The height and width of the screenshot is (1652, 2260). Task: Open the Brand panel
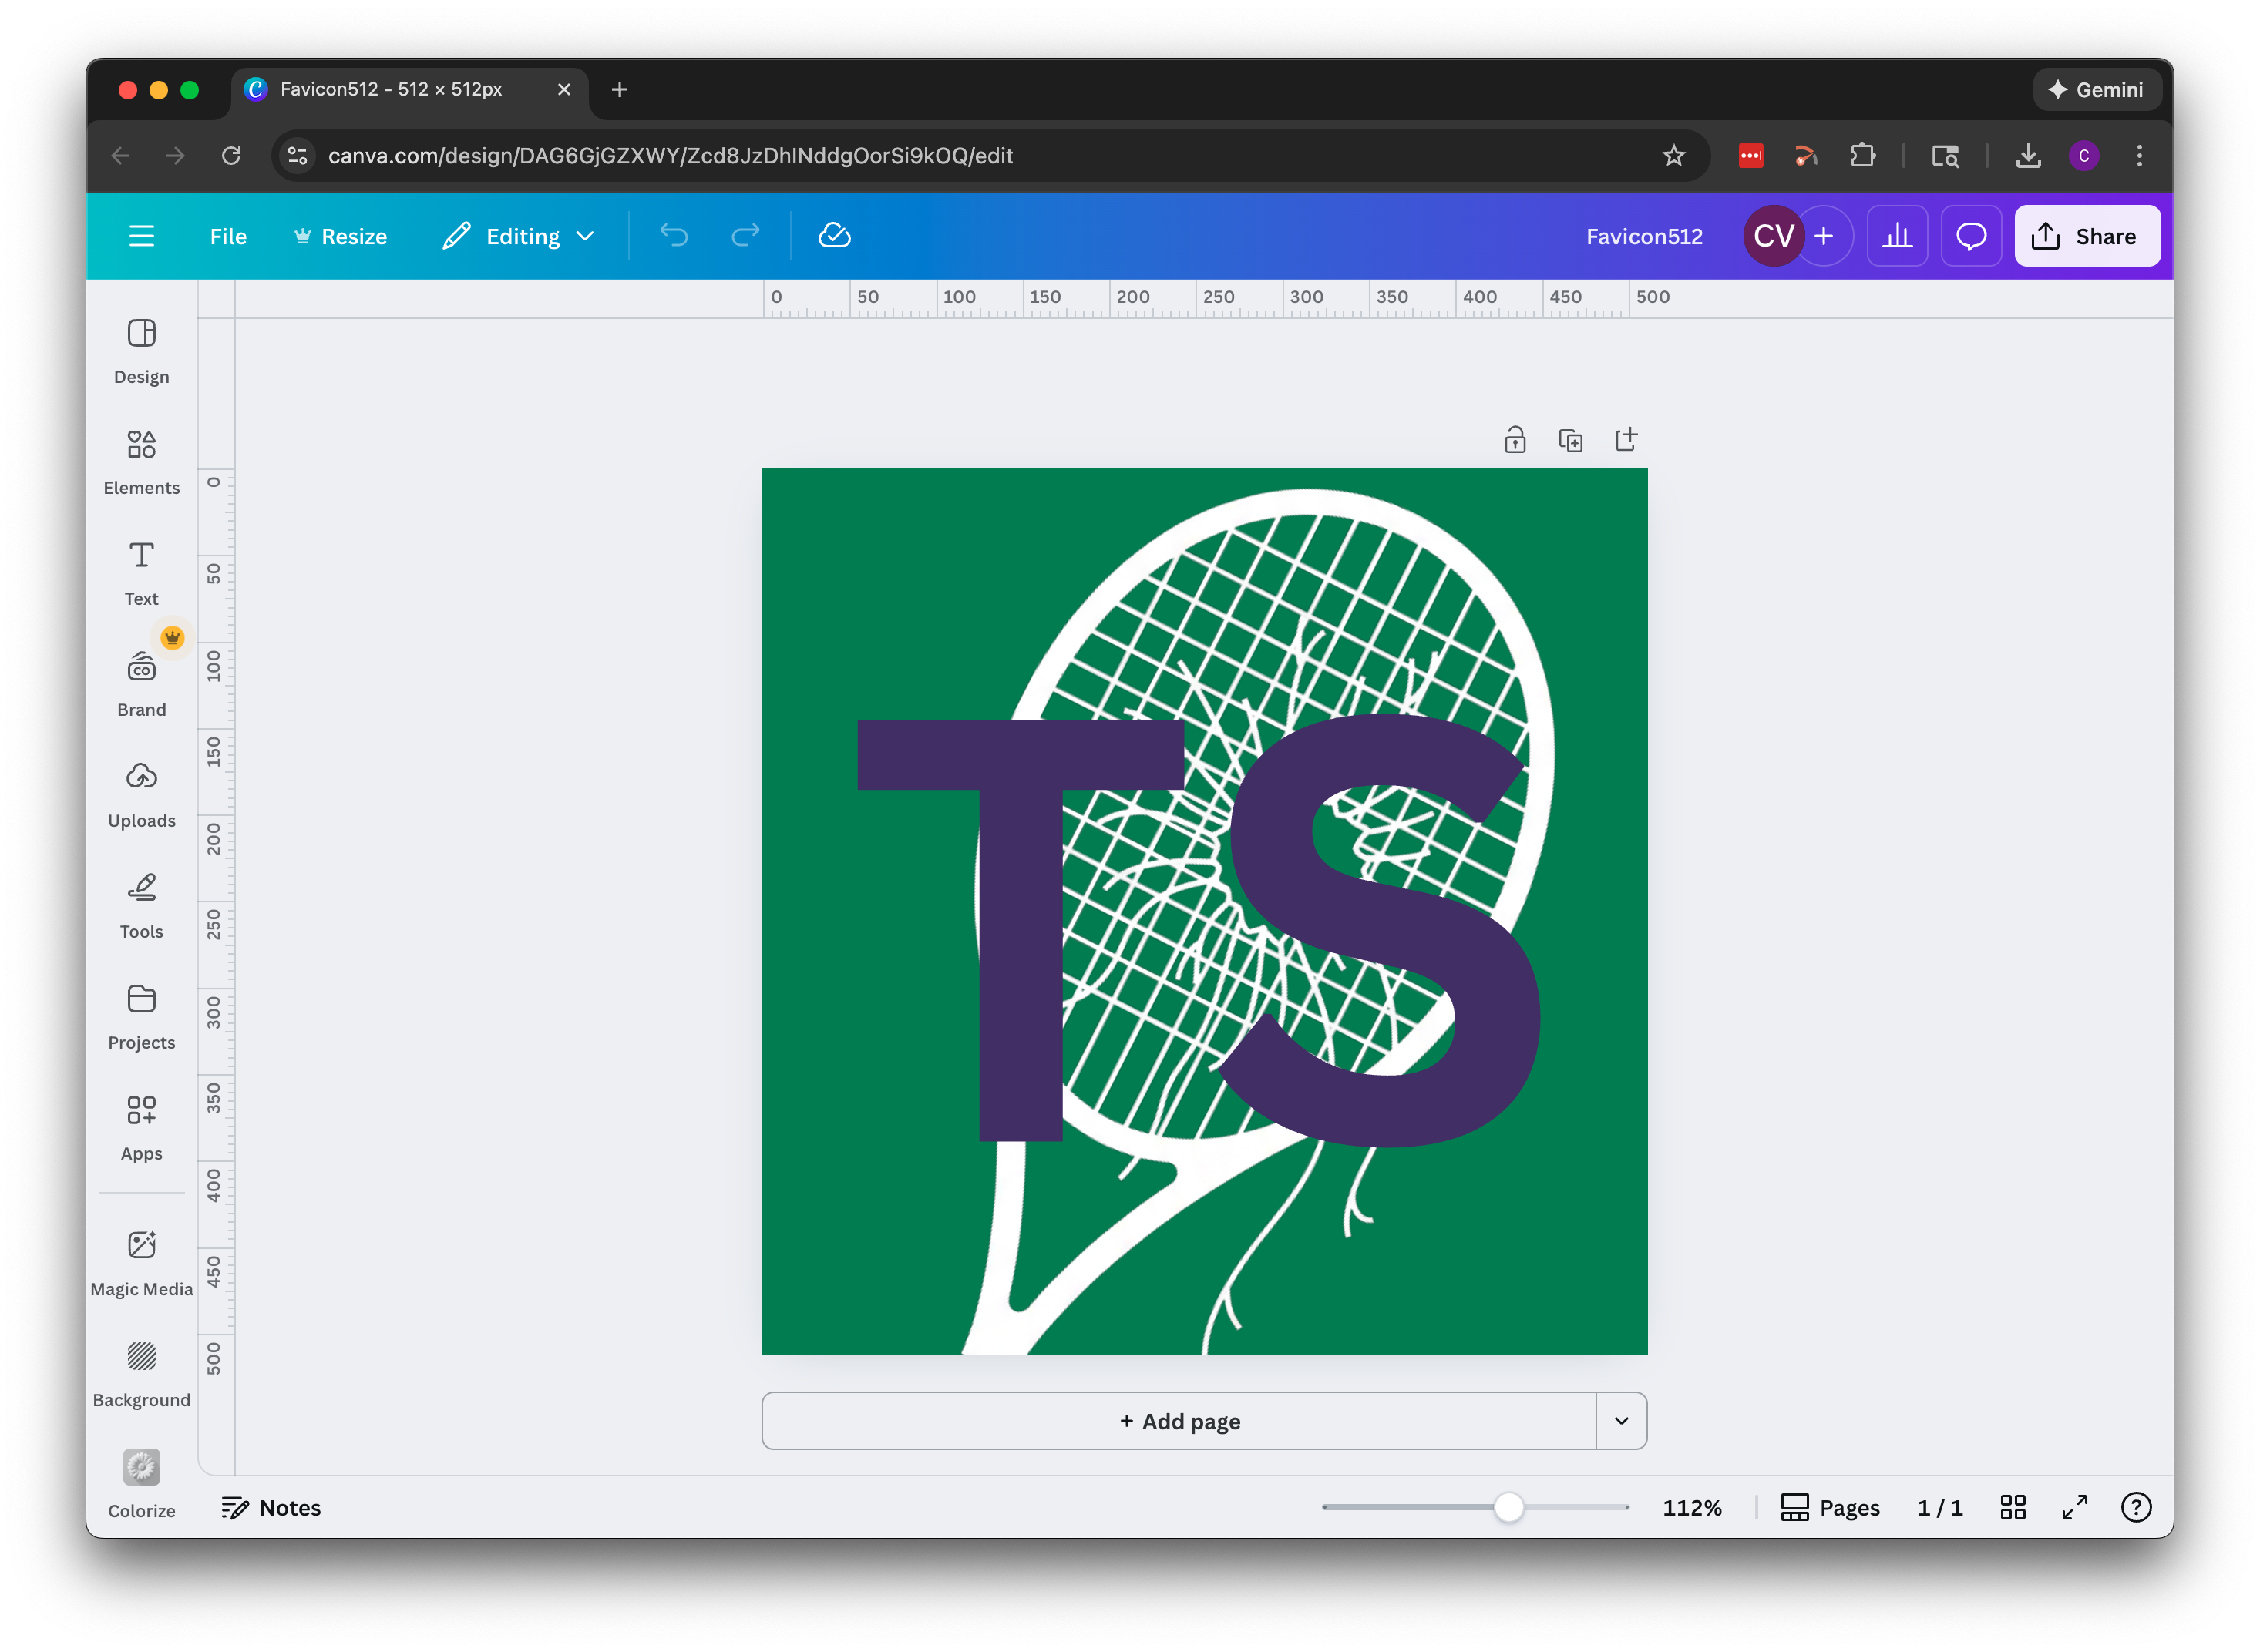click(140, 683)
